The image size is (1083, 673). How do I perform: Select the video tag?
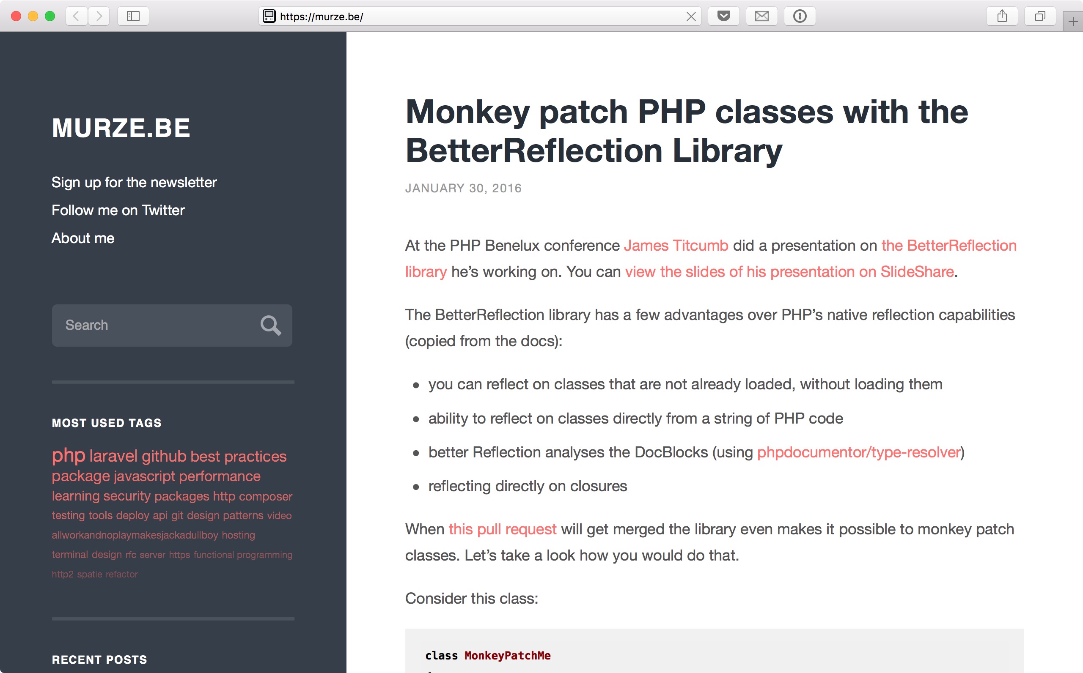click(279, 515)
